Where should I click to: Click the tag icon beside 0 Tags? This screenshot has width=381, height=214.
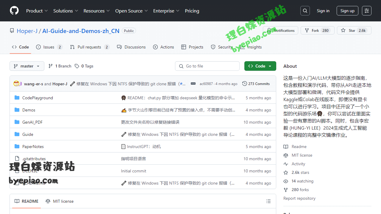77,66
